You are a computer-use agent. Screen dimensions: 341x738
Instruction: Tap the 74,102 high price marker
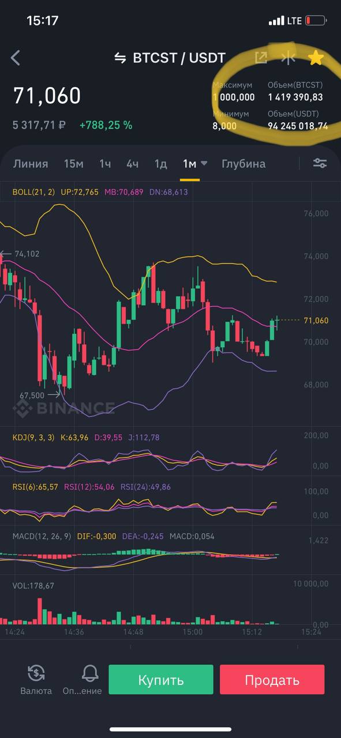tap(27, 254)
